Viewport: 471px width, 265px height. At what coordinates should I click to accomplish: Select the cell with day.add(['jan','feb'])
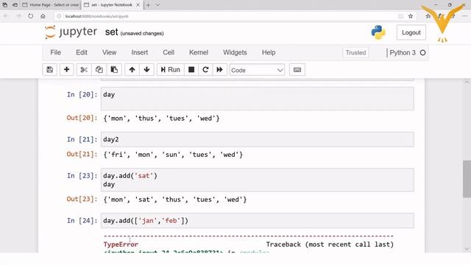[x=258, y=221]
